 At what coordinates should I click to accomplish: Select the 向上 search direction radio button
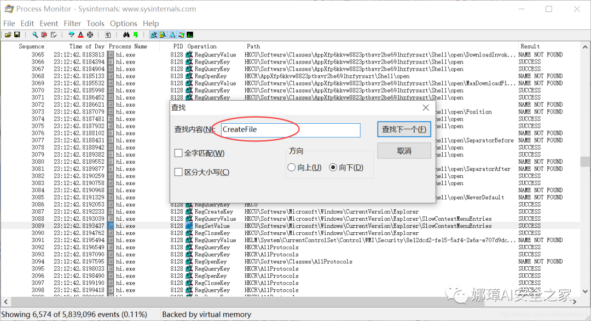293,167
